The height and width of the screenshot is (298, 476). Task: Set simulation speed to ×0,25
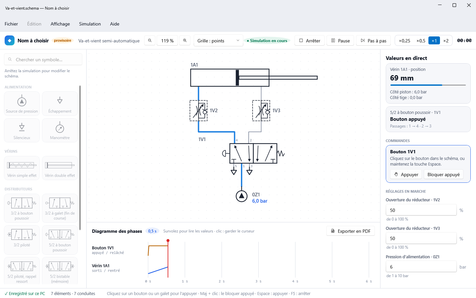tap(405, 41)
